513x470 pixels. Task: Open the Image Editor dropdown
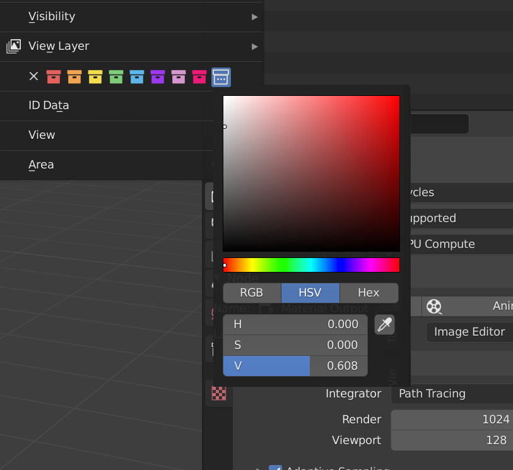470,332
